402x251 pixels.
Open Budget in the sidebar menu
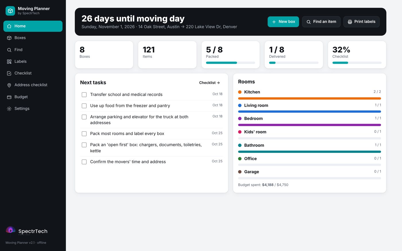click(33, 97)
